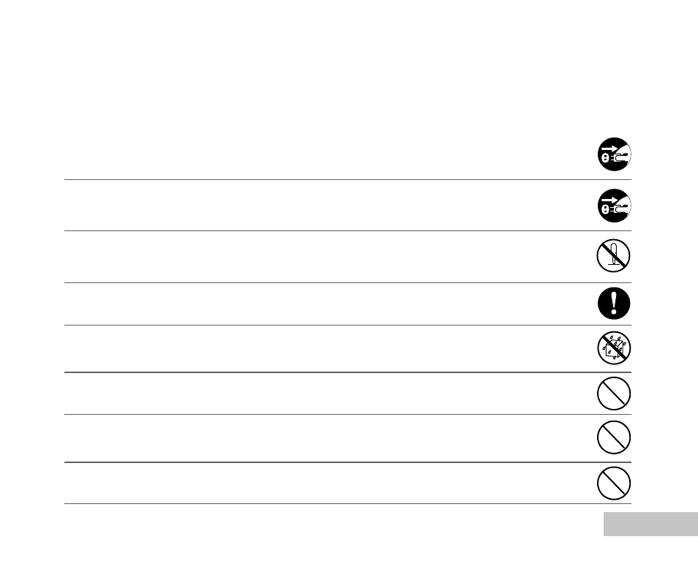Click the gray page tab box

tap(651, 524)
